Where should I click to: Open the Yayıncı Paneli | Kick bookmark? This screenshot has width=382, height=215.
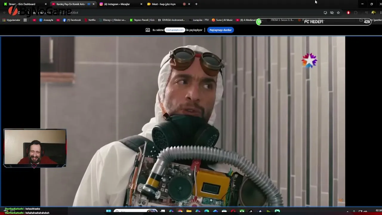point(142,20)
